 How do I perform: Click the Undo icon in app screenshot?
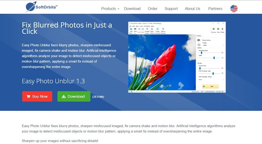pyautogui.click(x=139, y=29)
